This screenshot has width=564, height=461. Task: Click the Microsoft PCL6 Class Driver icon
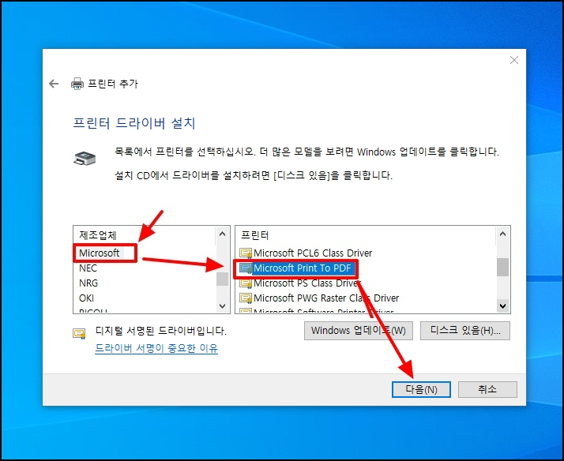click(x=246, y=253)
